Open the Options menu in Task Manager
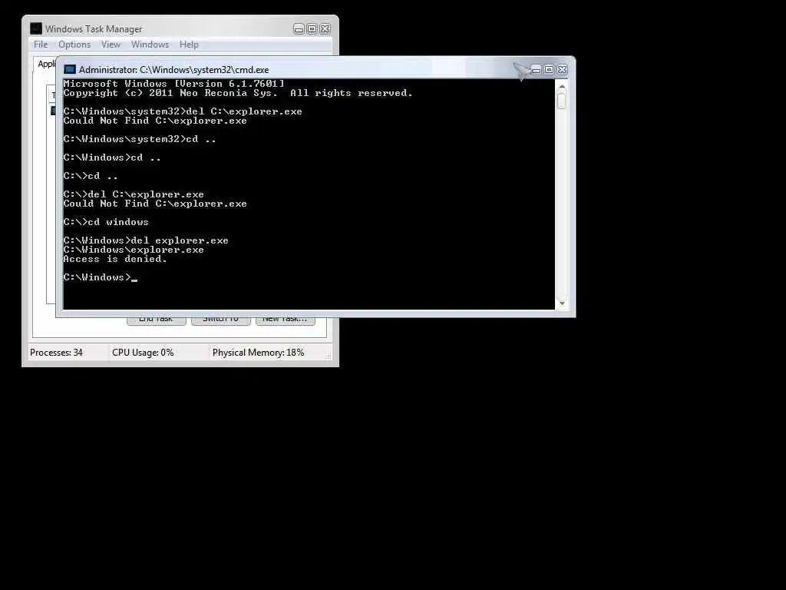 coord(74,45)
